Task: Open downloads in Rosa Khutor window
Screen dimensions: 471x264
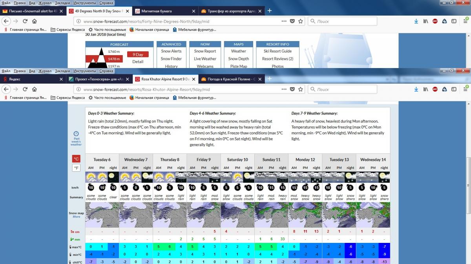Action: point(416,89)
